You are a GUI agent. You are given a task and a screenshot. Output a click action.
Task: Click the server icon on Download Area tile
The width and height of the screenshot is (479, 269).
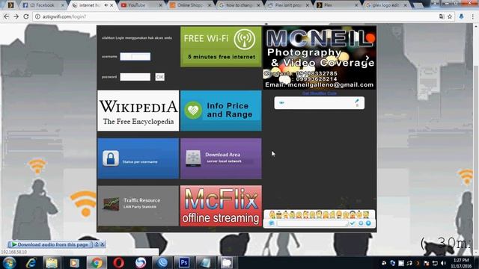point(193,158)
